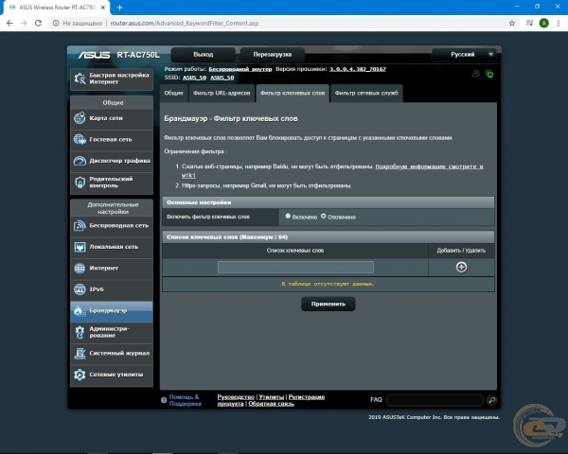The image size is (568, 454).
Task: Click the browser reload button
Action: coord(43,22)
